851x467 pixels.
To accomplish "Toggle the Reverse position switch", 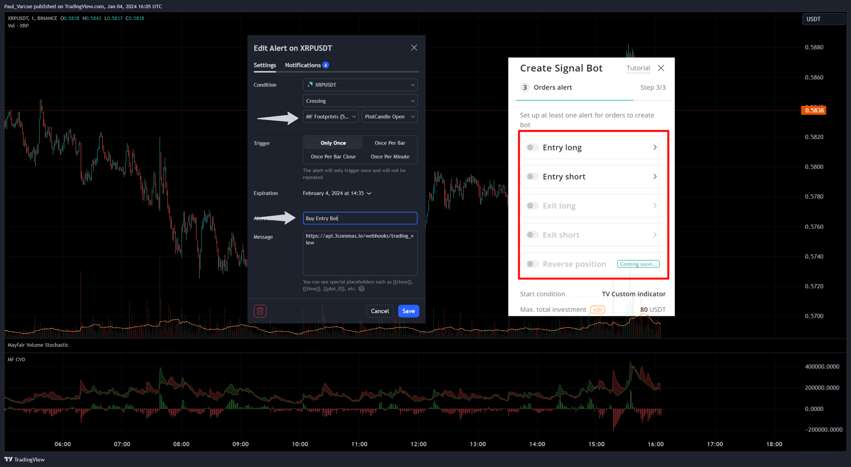I will [x=532, y=264].
